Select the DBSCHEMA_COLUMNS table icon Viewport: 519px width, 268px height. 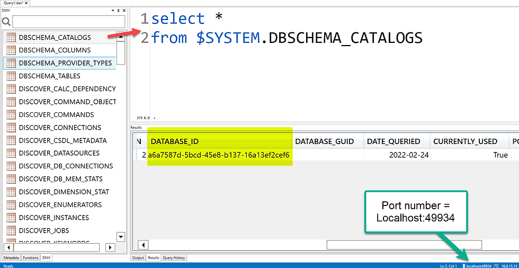coord(11,50)
